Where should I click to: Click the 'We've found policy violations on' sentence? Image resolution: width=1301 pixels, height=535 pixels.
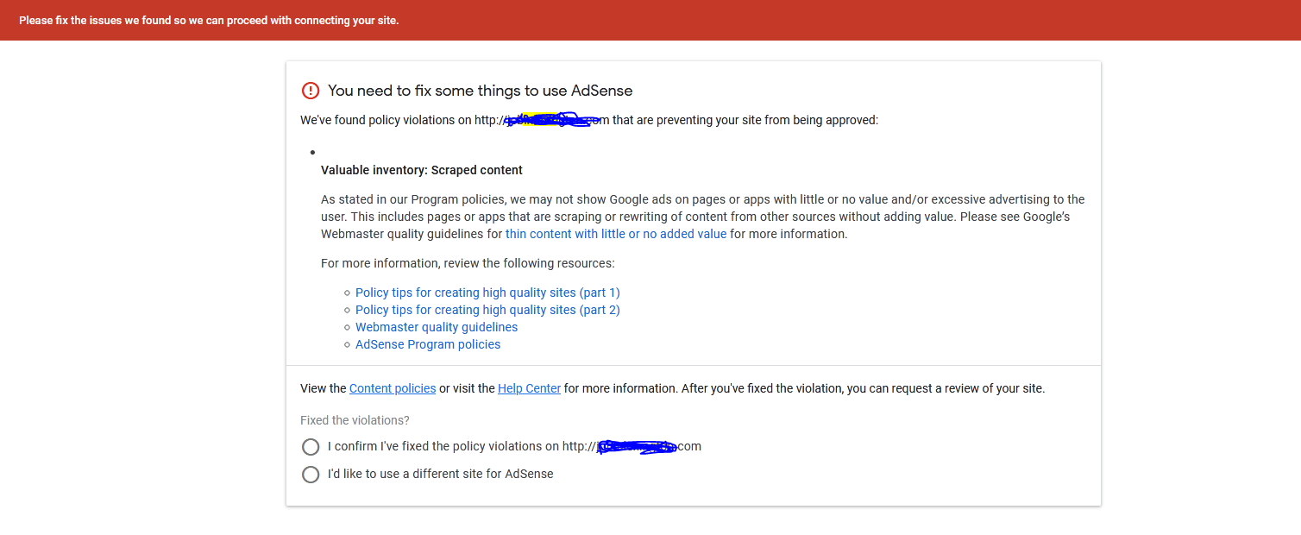coord(589,120)
